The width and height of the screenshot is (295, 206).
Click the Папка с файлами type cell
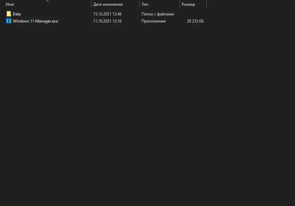point(158,14)
